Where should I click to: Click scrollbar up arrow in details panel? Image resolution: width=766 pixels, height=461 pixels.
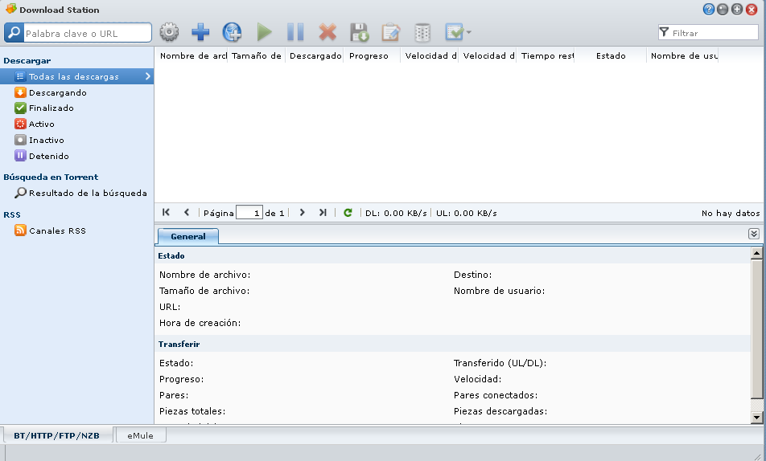tap(756, 252)
